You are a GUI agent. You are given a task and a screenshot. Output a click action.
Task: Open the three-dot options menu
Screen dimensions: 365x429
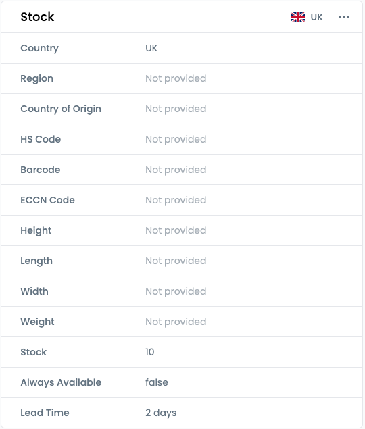[344, 17]
